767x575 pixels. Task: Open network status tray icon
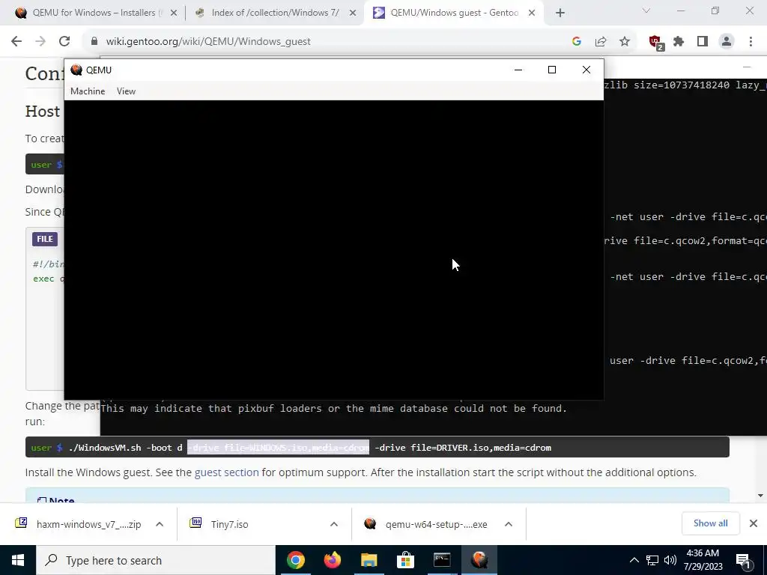(x=652, y=560)
